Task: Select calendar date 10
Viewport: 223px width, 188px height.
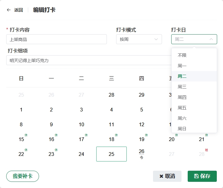Action: tap(81, 124)
